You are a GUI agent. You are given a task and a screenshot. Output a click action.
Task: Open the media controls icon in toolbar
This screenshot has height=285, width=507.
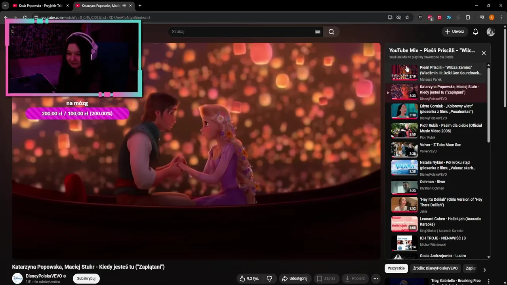pyautogui.click(x=482, y=17)
